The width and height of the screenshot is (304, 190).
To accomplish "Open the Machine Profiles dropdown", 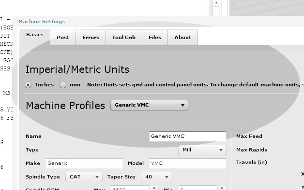I will tap(149, 105).
